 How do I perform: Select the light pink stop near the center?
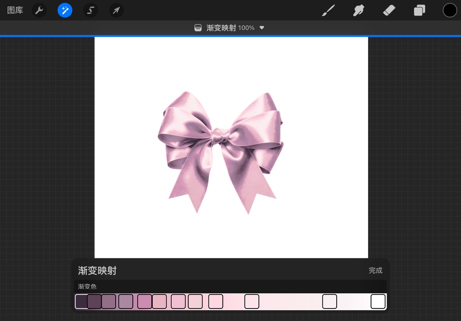pyautogui.click(x=215, y=301)
